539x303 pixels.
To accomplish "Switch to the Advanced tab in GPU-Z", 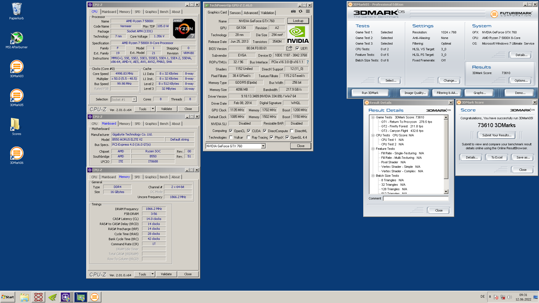I will tap(251, 13).
